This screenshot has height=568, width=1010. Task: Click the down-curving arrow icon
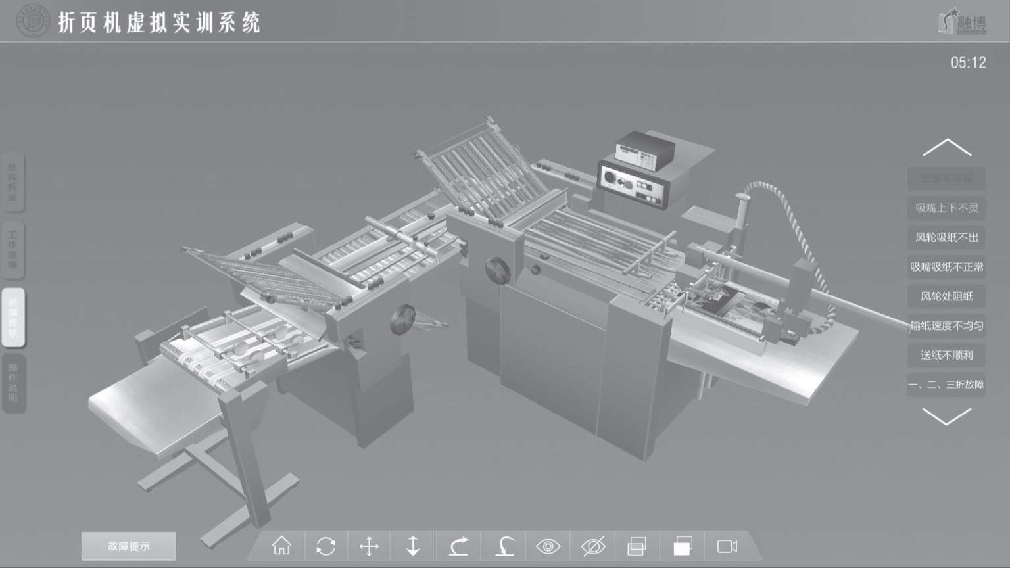504,546
